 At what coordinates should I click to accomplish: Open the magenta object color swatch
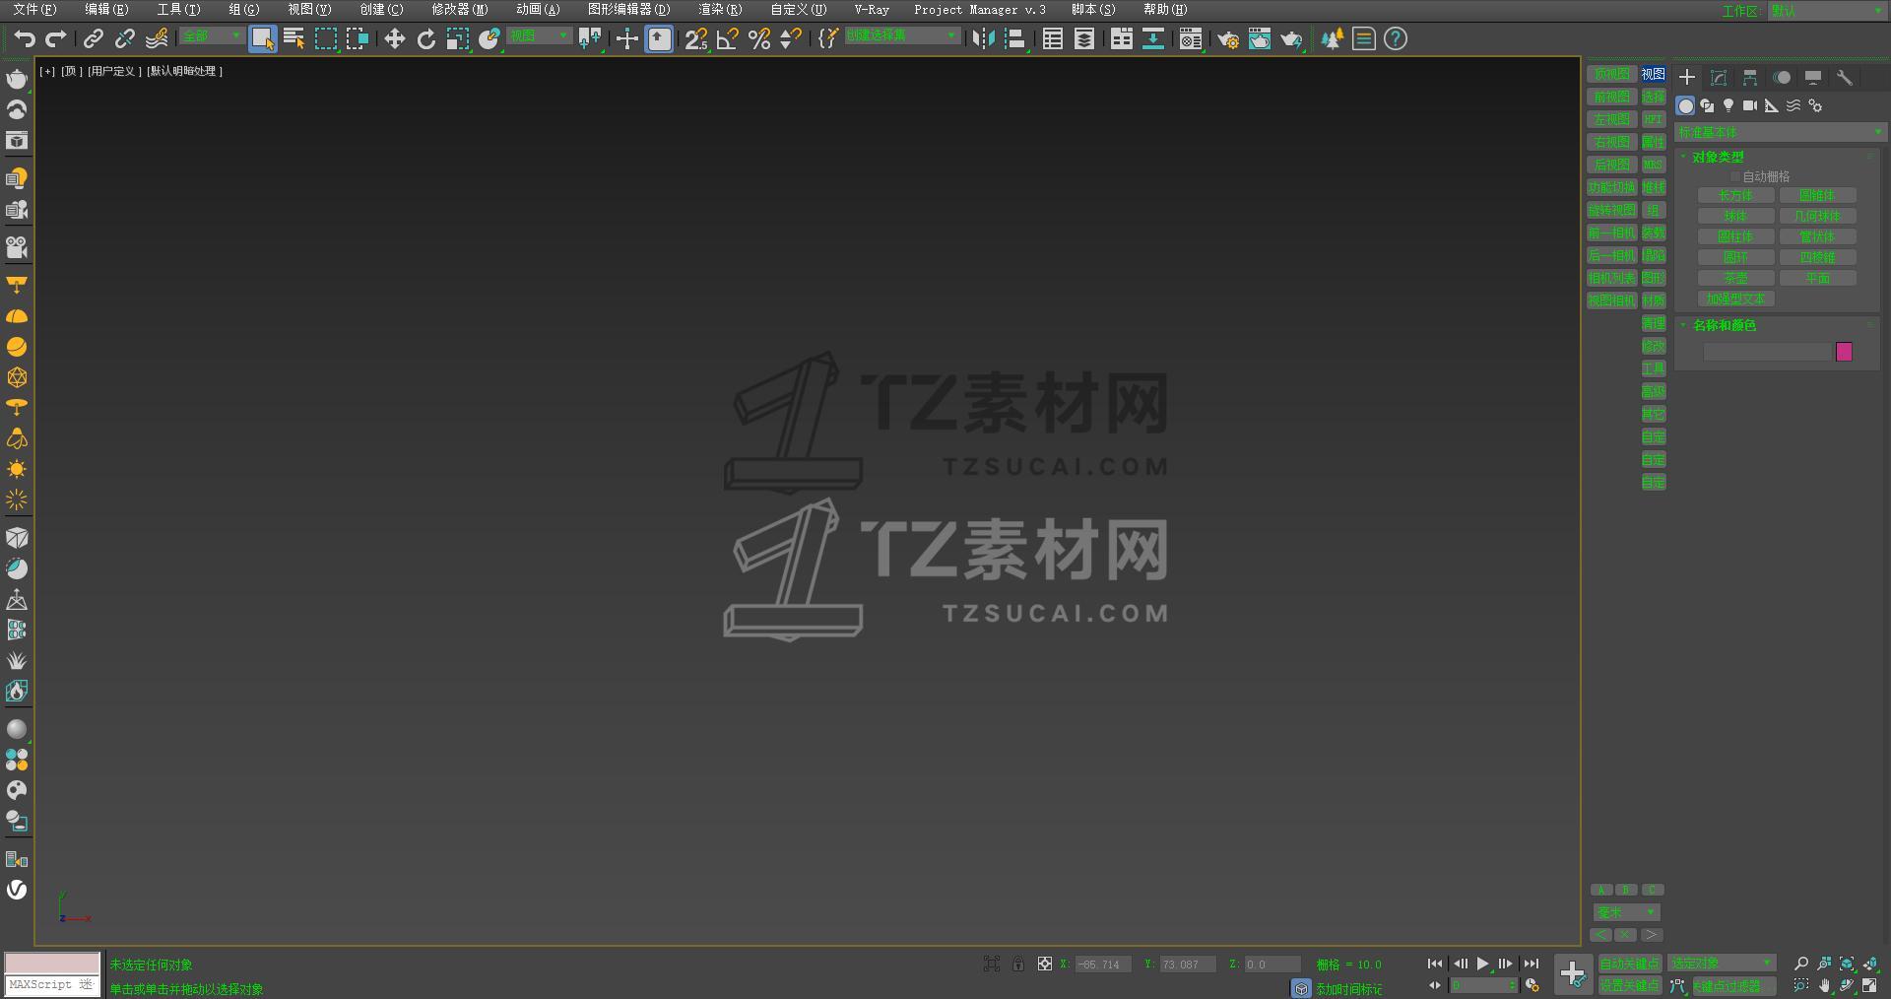pos(1845,352)
